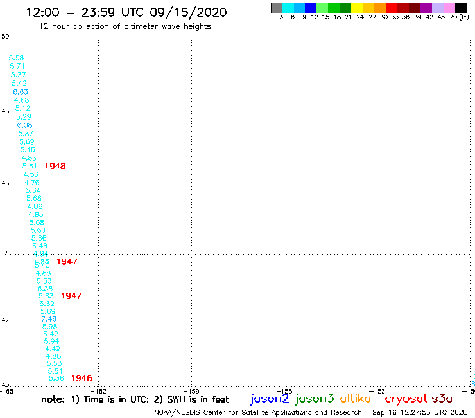Image resolution: width=475 pixels, height=418 pixels.
Task: Click the legend label '24'
Action: [x=360, y=17]
